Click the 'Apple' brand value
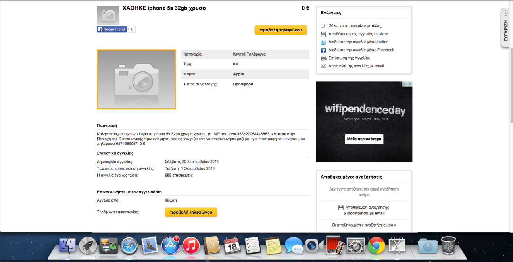The height and width of the screenshot is (262, 513). pos(238,74)
